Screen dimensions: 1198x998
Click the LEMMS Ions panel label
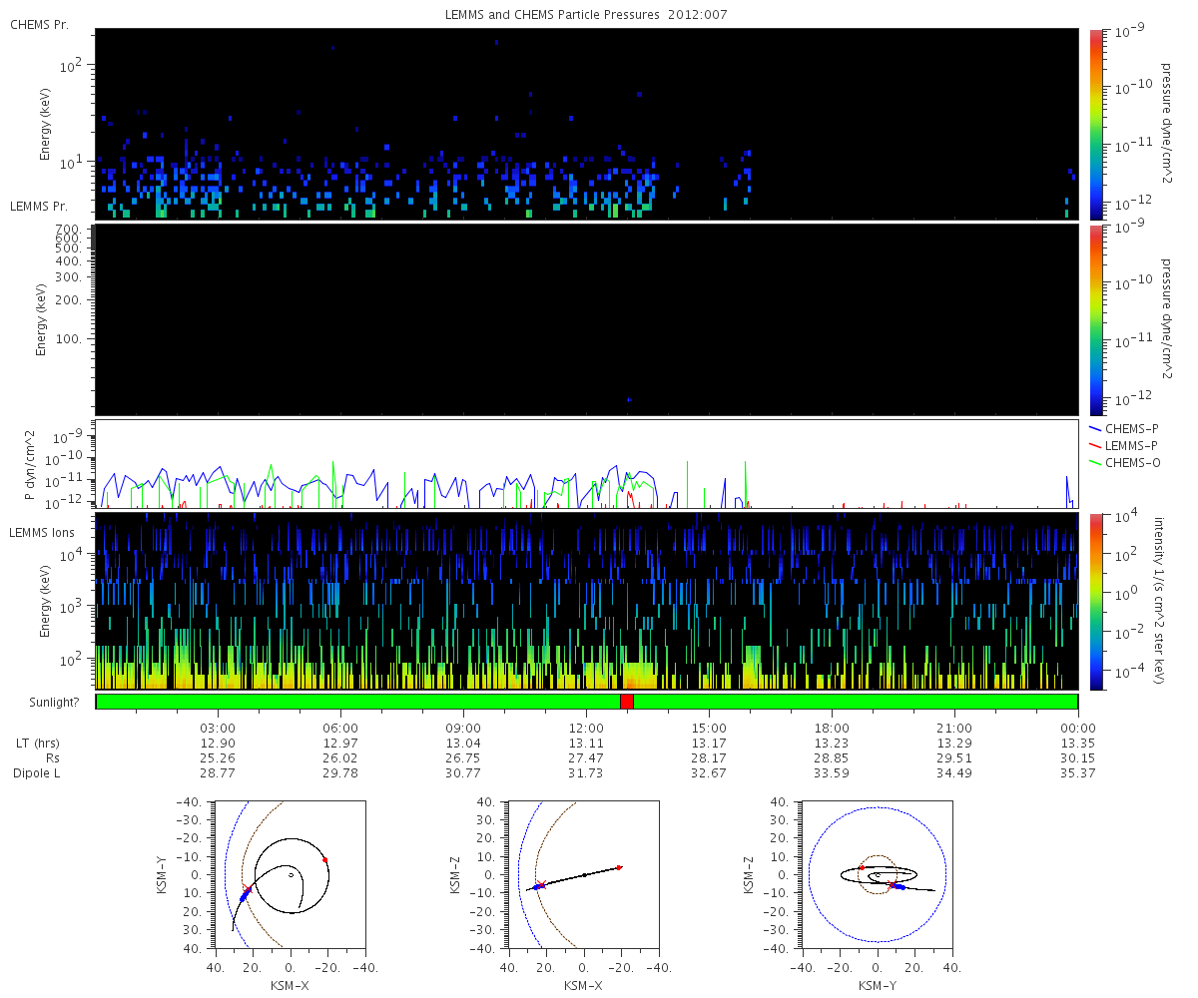click(41, 534)
